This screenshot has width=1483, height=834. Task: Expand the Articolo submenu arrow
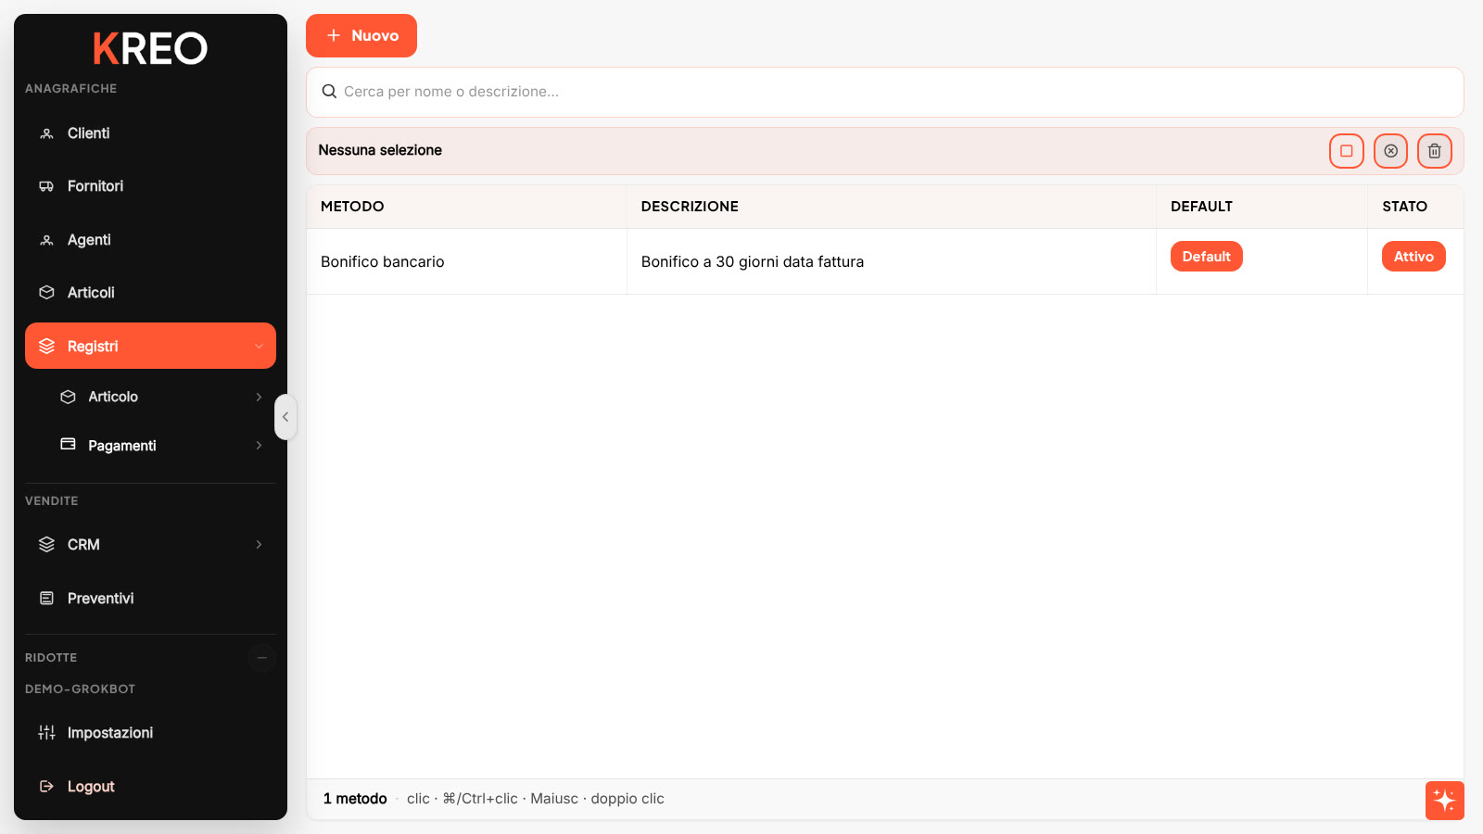[x=259, y=397]
